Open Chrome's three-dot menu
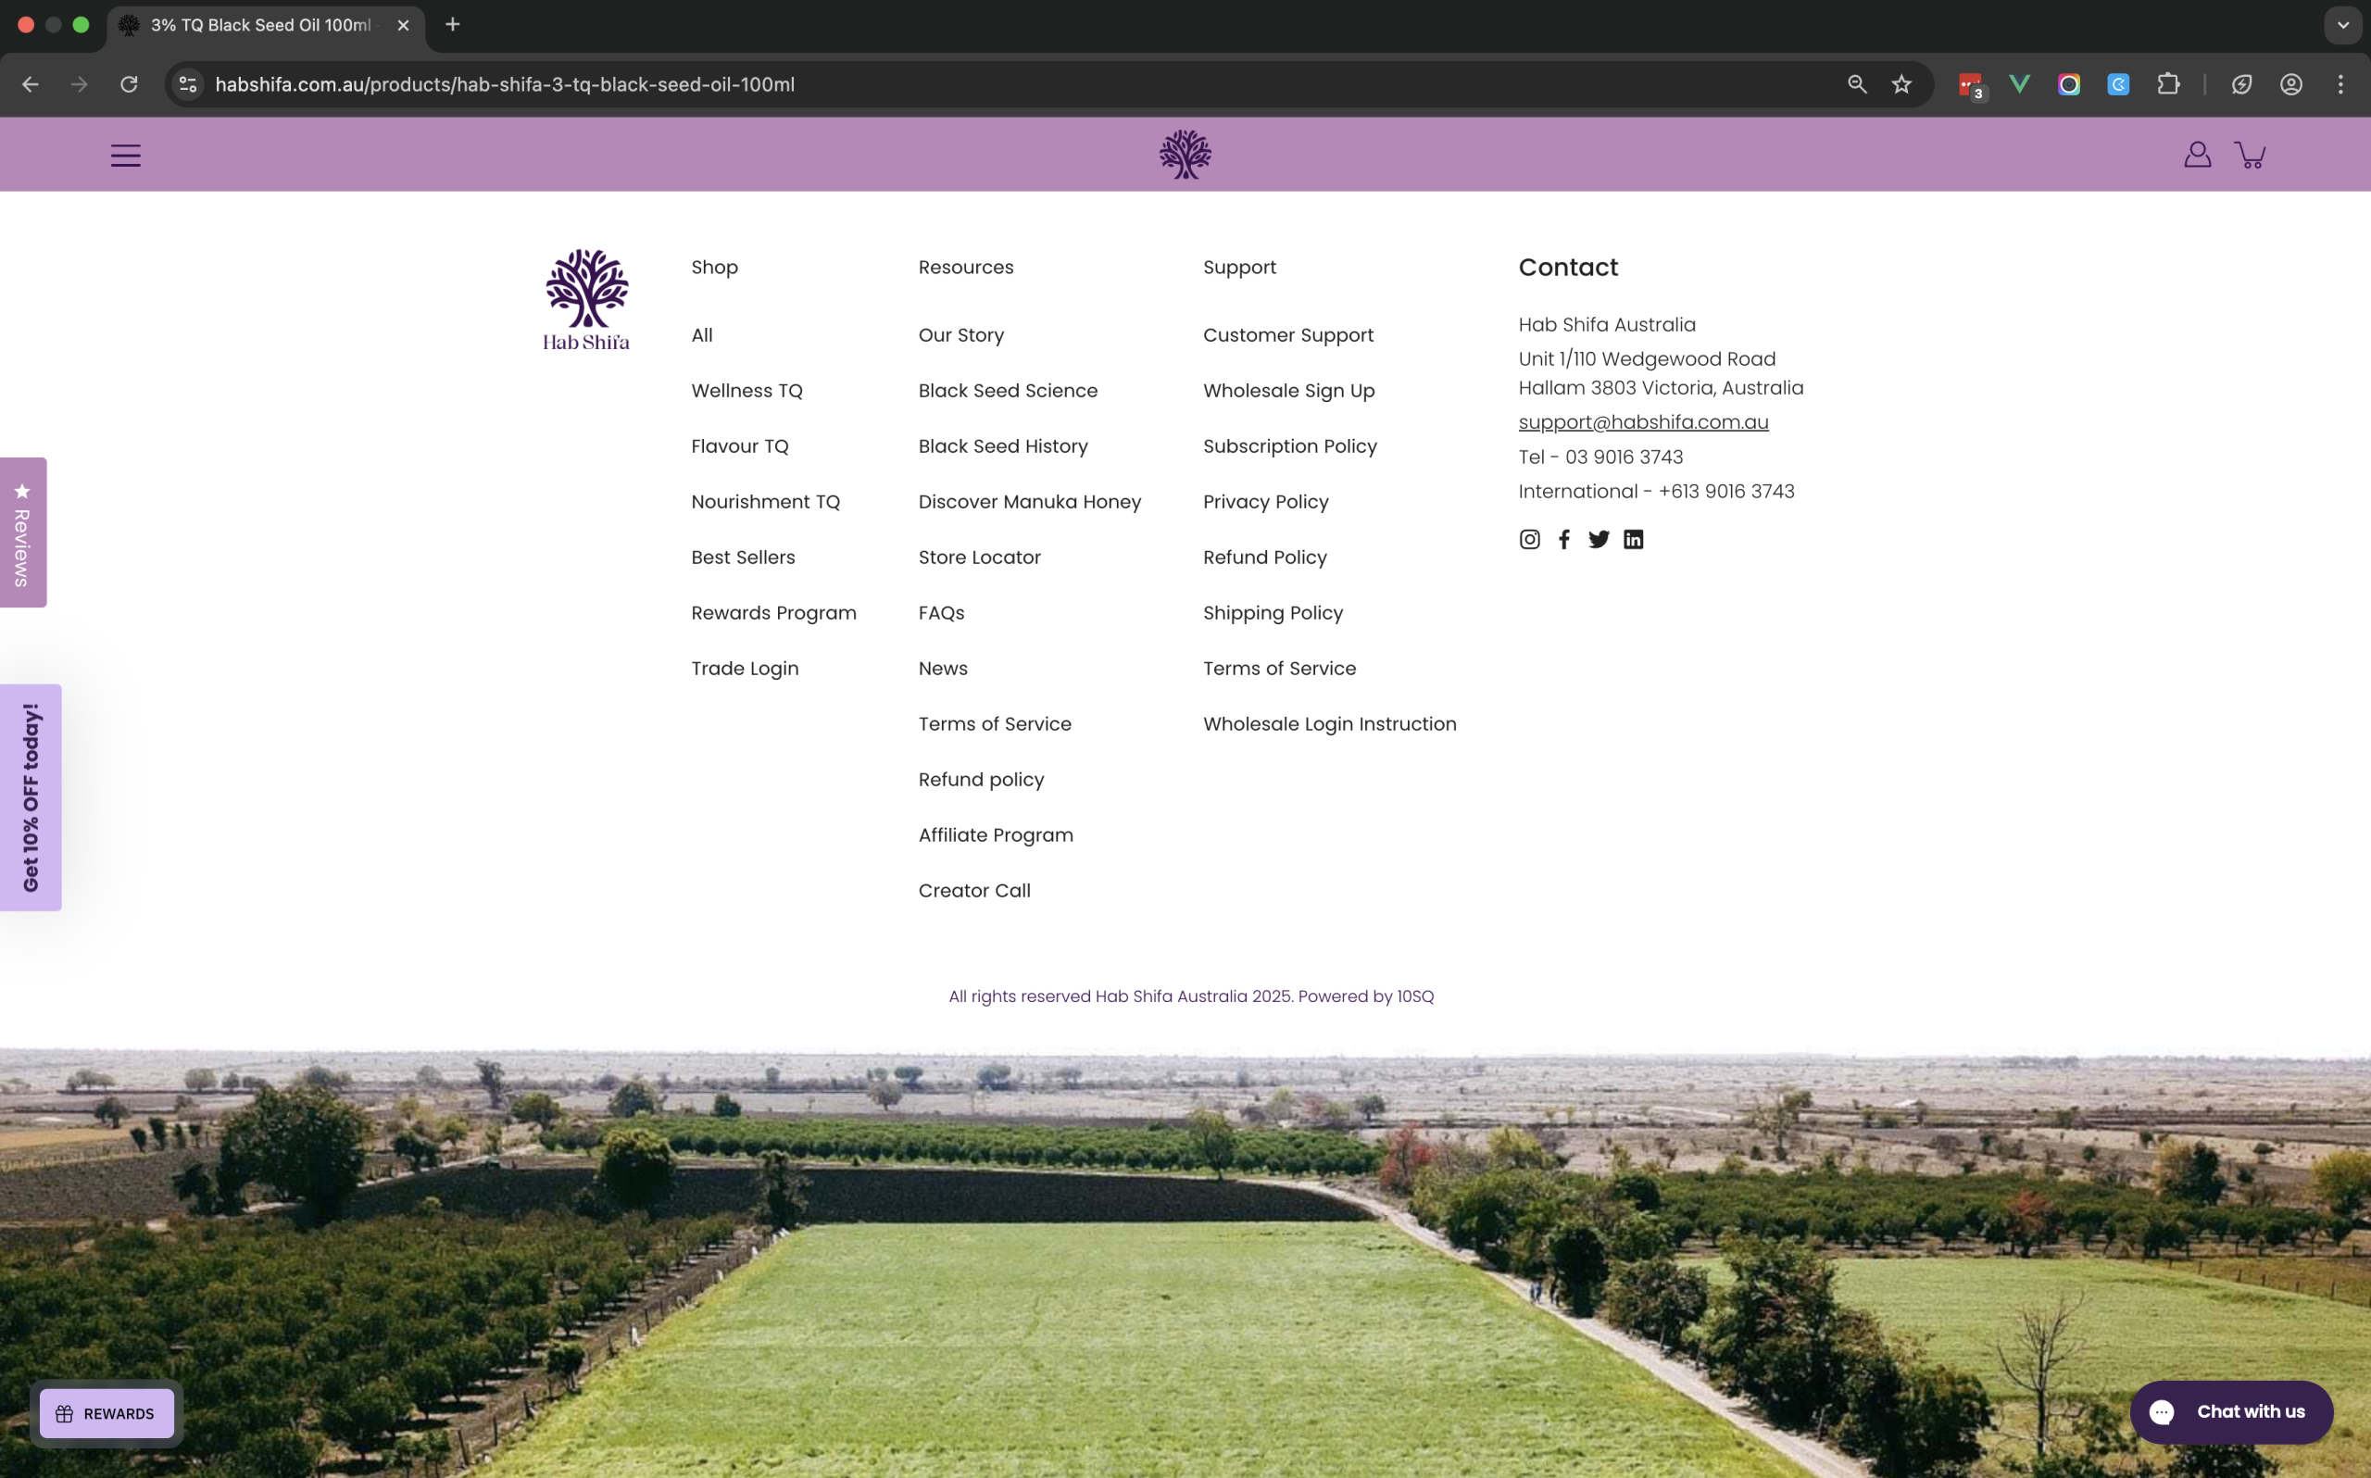The width and height of the screenshot is (2371, 1478). click(x=2340, y=84)
